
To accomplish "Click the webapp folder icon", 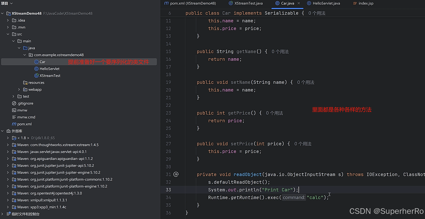I will (25, 89).
